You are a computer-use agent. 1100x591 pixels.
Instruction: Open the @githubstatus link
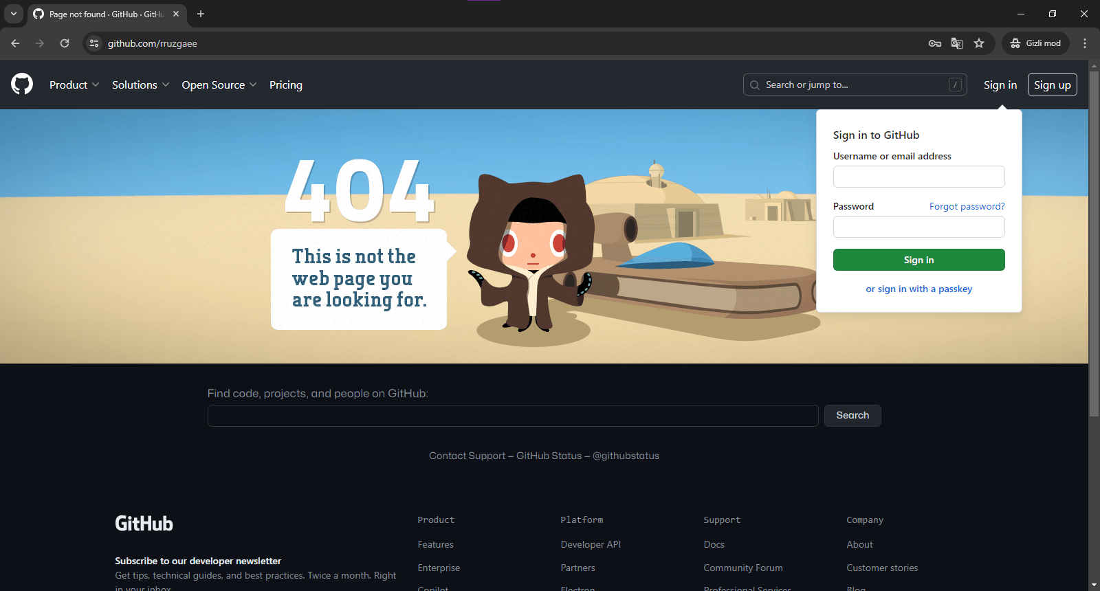(626, 456)
